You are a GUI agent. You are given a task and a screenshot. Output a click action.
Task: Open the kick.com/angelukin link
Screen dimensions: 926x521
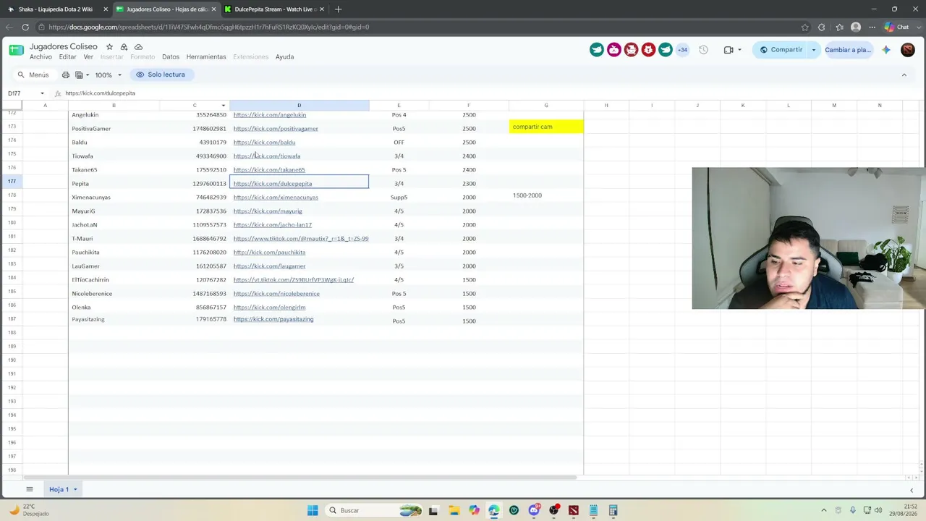click(269, 115)
